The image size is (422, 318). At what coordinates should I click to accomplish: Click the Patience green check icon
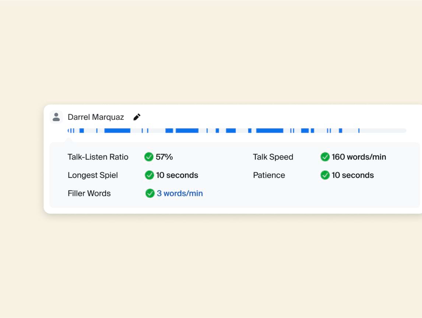coord(325,175)
